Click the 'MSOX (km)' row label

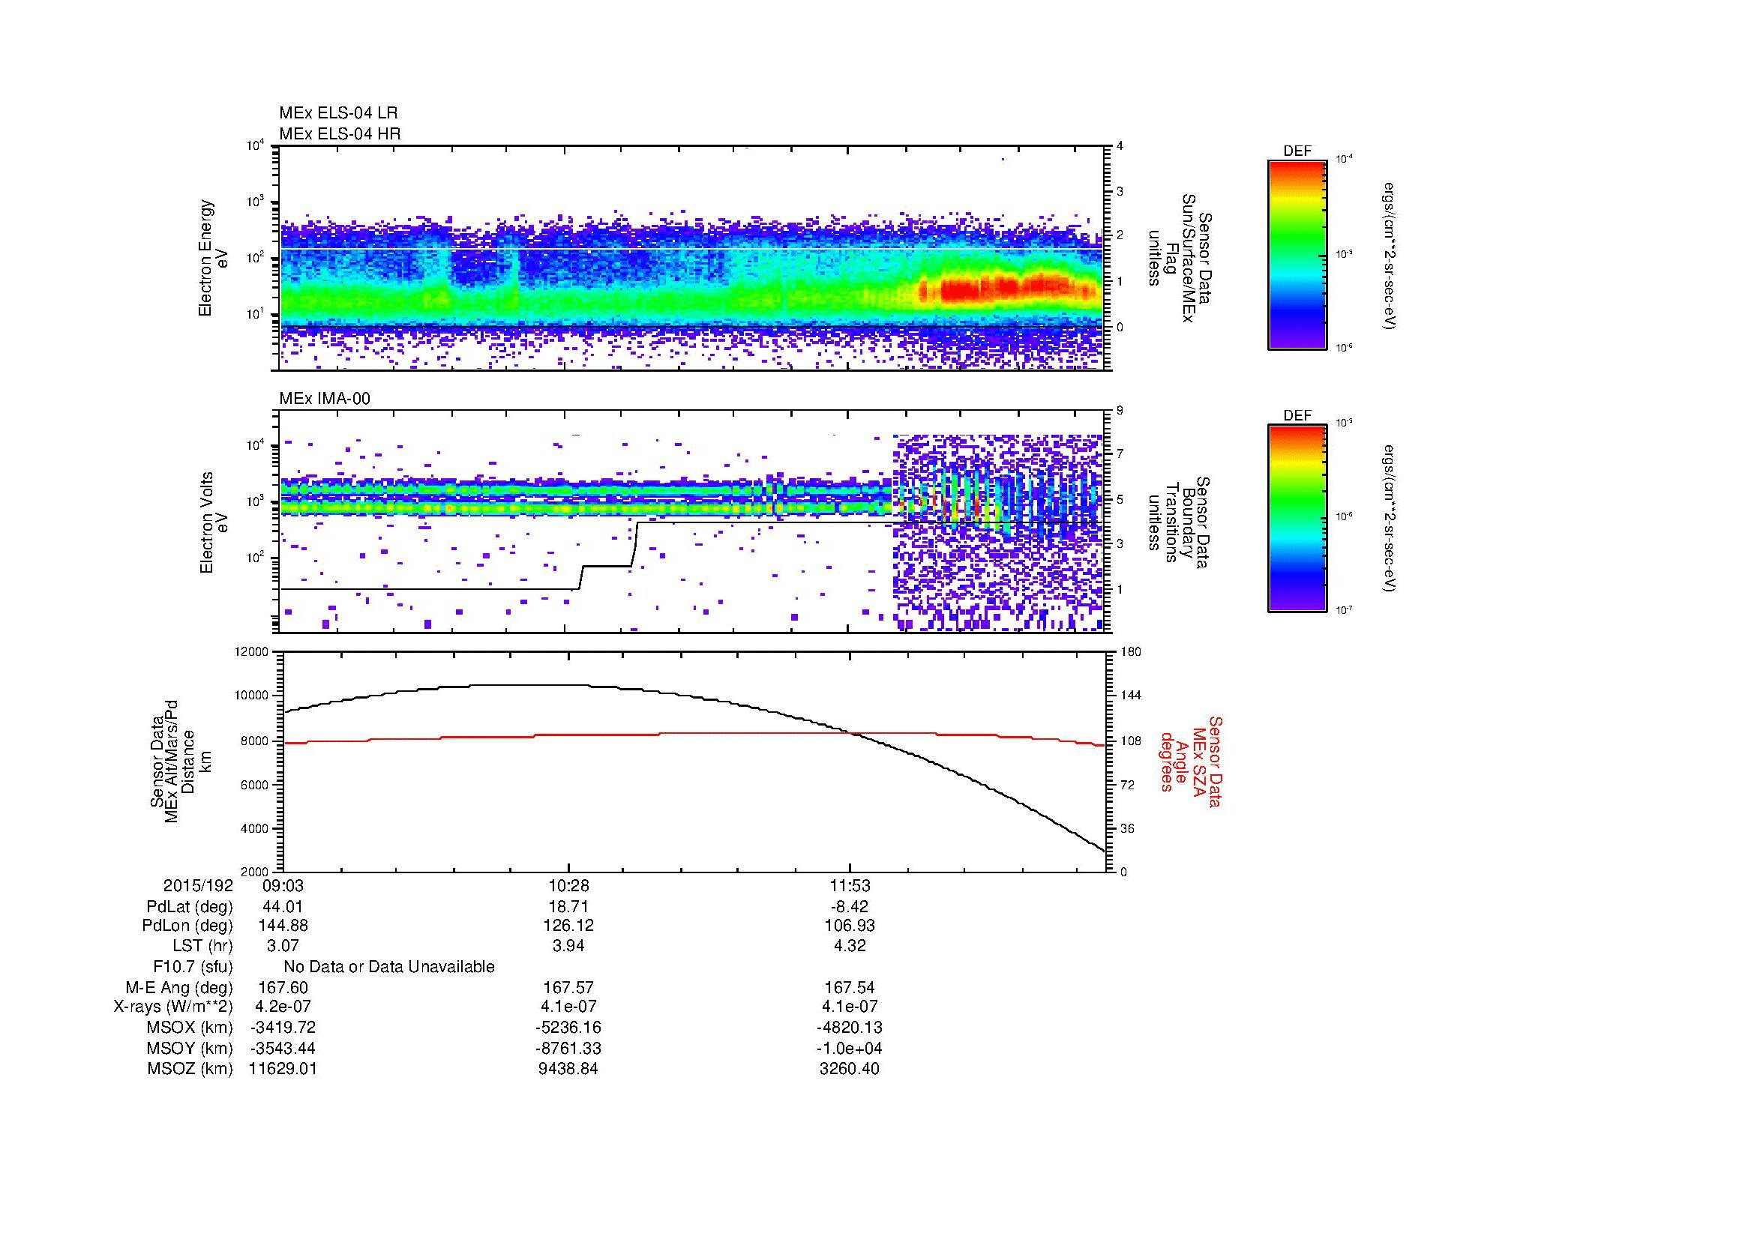point(190,1028)
